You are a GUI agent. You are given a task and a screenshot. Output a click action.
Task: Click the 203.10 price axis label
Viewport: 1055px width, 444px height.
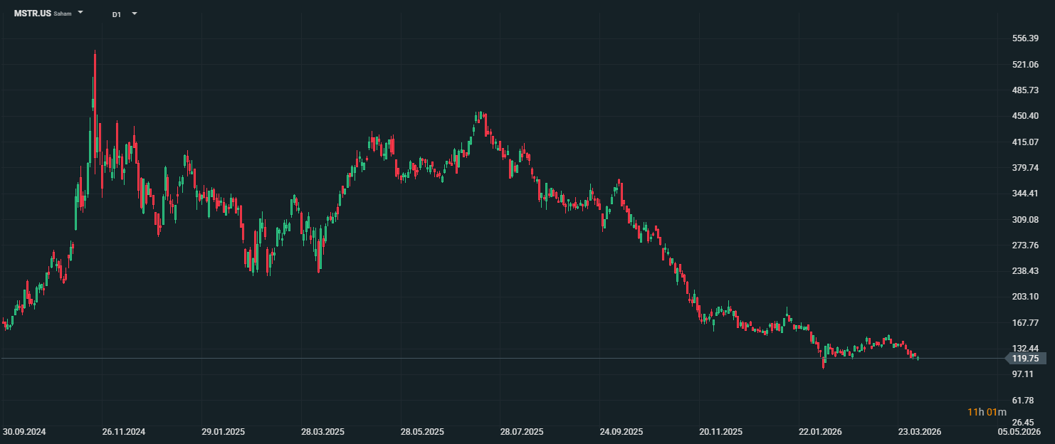click(x=1026, y=297)
